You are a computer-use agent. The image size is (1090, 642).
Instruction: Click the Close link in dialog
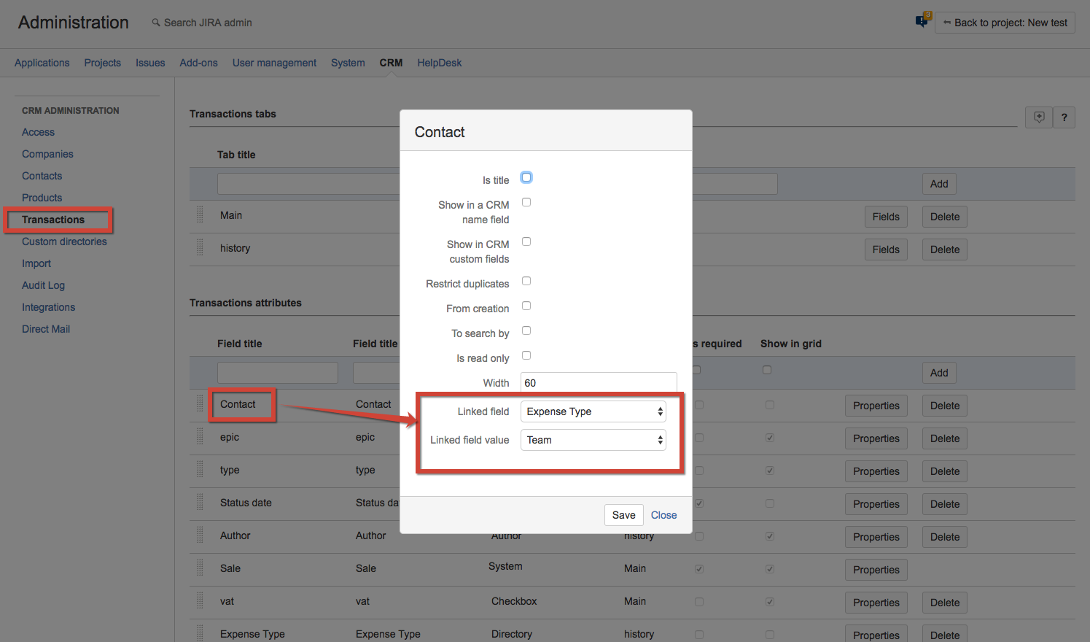(663, 515)
